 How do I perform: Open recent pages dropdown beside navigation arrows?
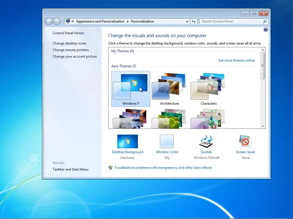pos(62,22)
